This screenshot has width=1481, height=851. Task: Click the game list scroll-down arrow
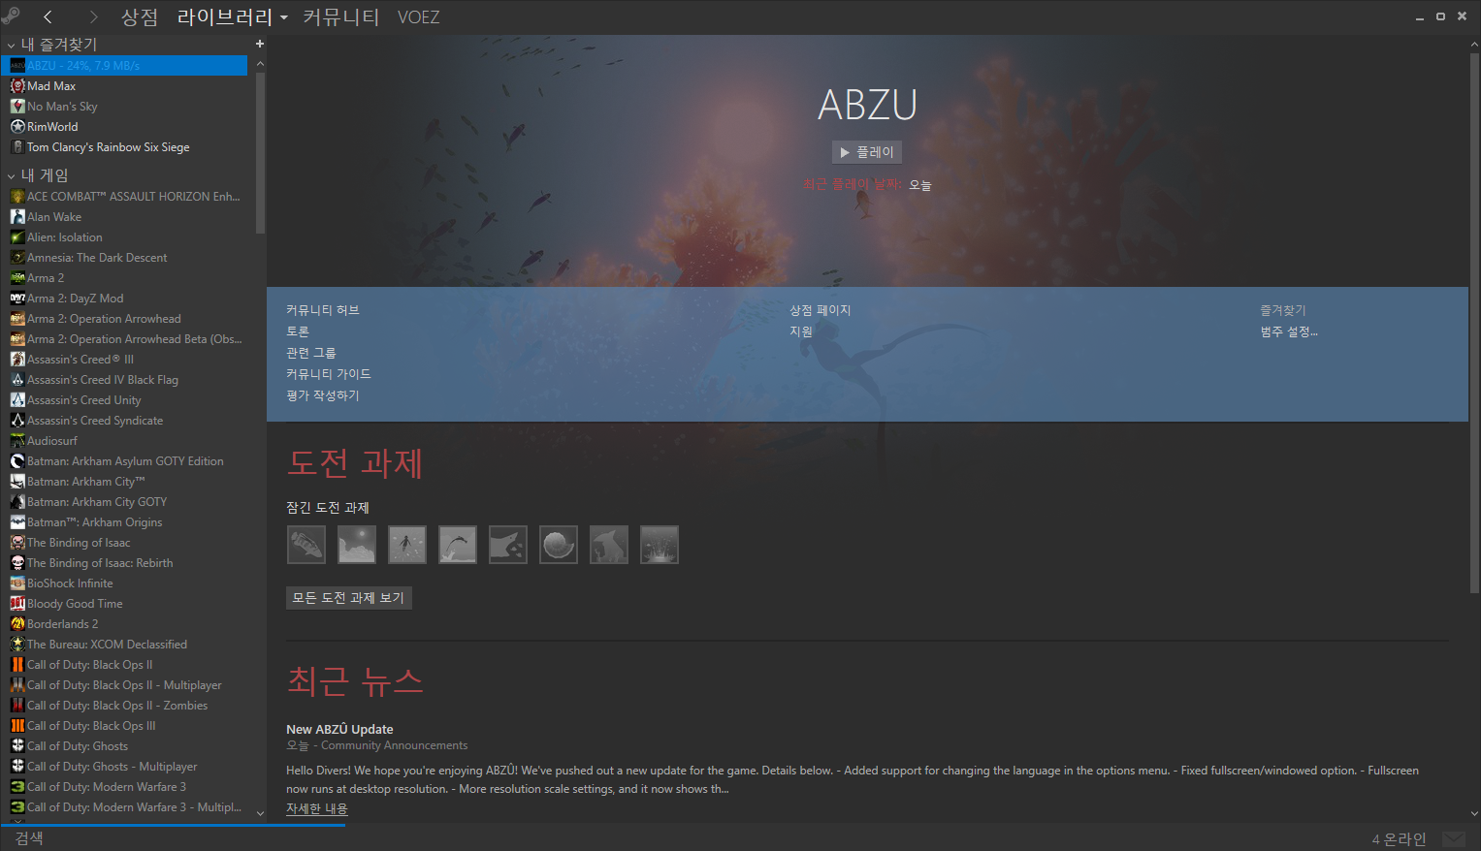(x=260, y=814)
